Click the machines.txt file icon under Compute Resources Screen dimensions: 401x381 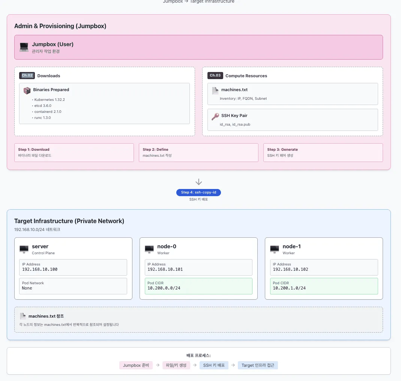[215, 90]
